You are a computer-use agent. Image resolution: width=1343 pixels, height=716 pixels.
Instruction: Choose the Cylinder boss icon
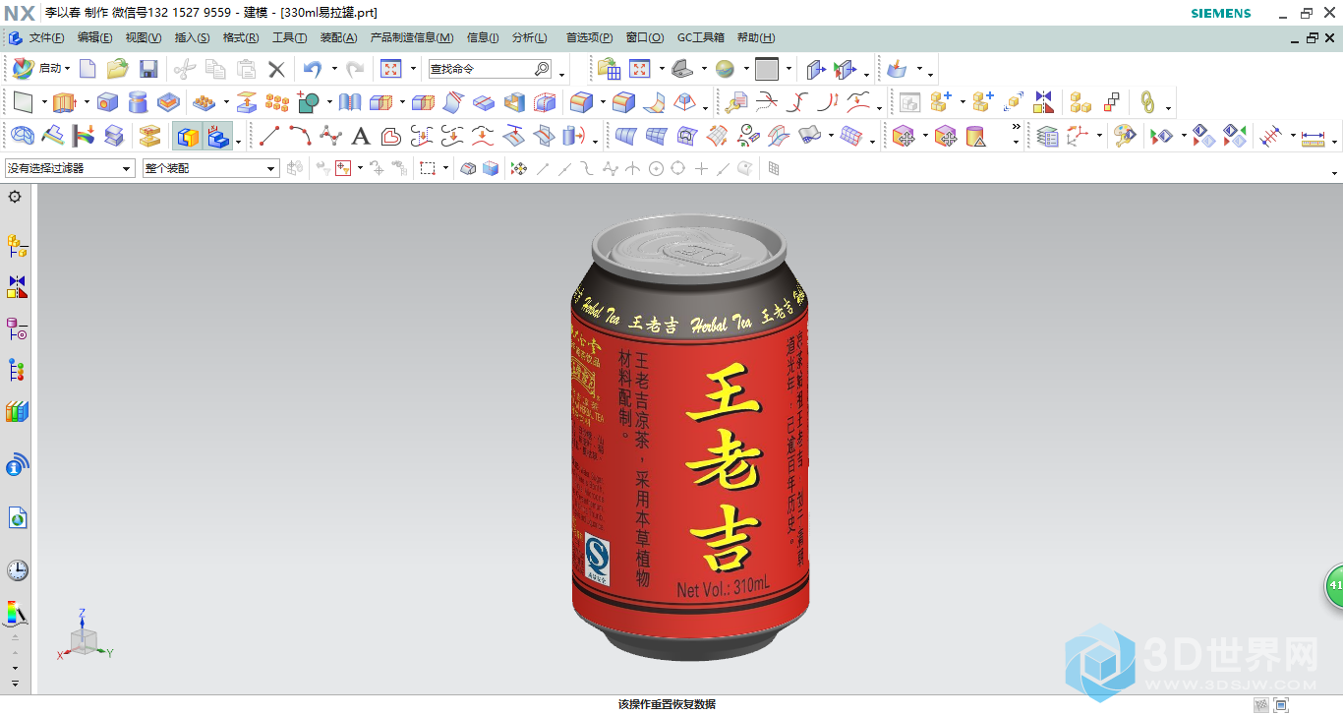138,102
